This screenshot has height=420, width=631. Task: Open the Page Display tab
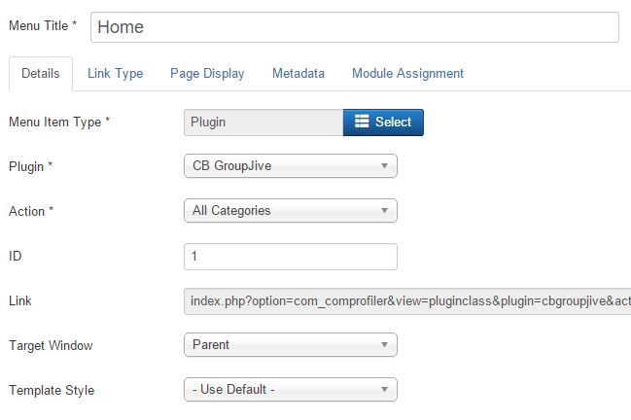(207, 74)
